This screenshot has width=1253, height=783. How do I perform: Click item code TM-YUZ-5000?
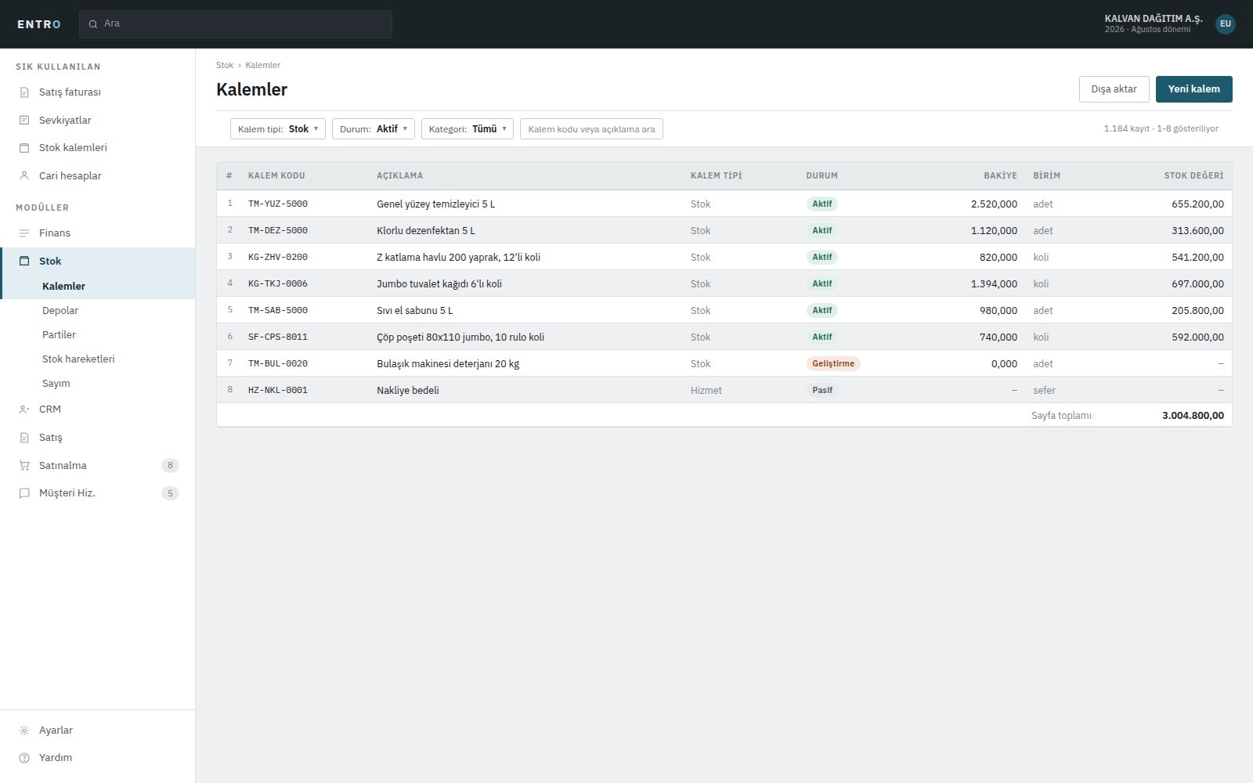click(x=278, y=204)
